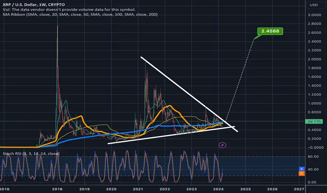The height and width of the screenshot is (193, 327).
Task: Click the 2021 label on time axis
Action: tap(138, 189)
